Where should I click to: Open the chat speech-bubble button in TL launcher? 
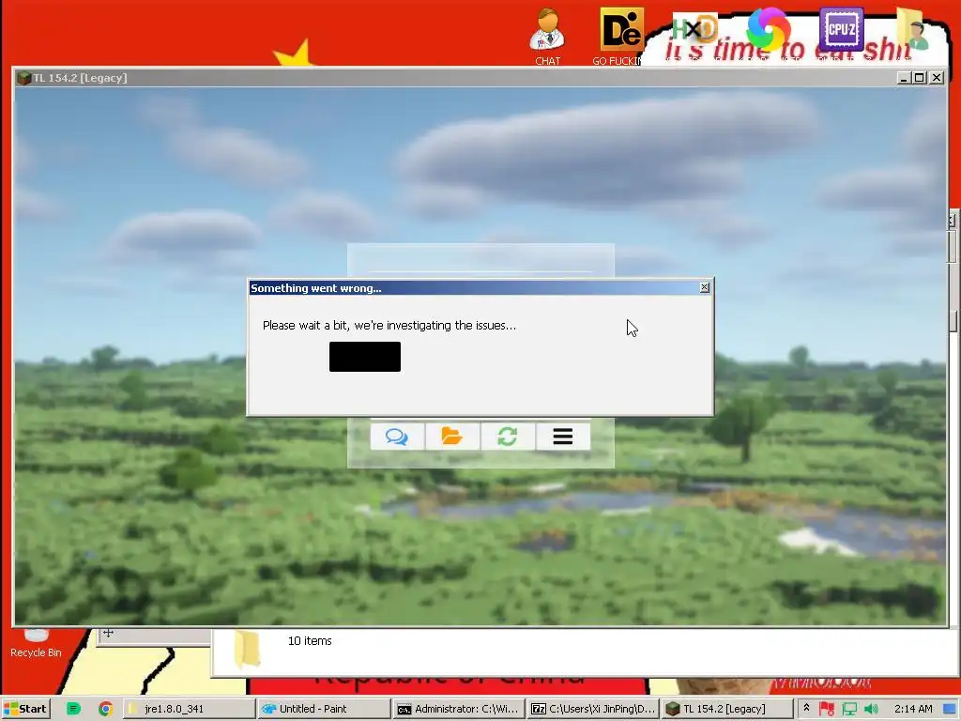(x=397, y=437)
